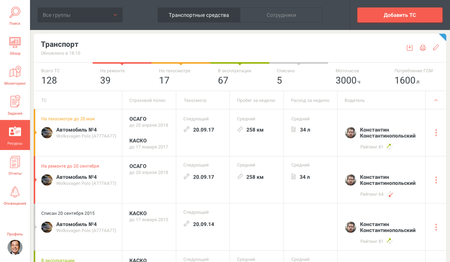
Task: Sort by Водитель column header
Action: [355, 100]
